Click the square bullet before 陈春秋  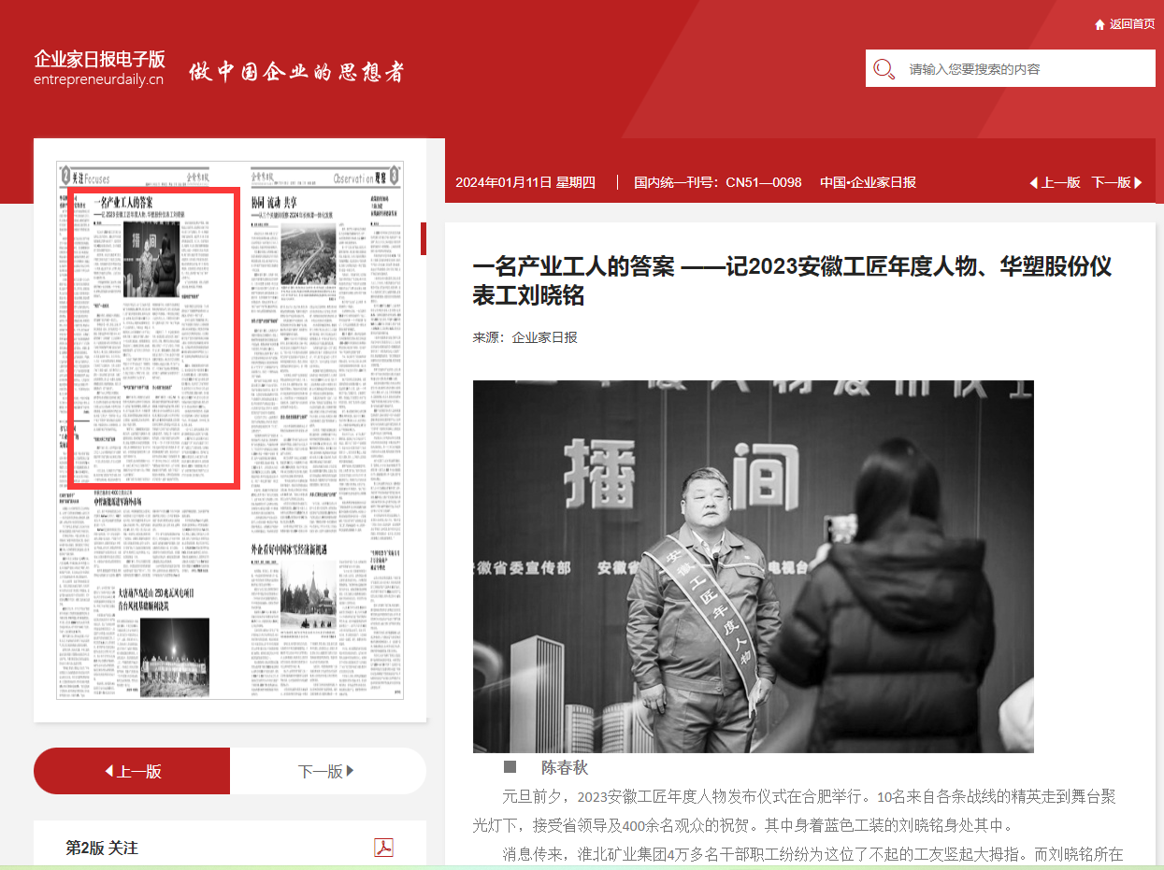coord(510,767)
